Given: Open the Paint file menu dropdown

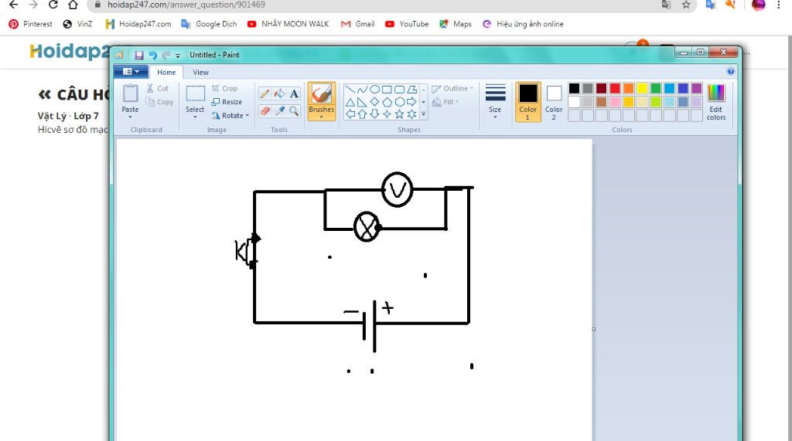Looking at the screenshot, I should pos(131,72).
